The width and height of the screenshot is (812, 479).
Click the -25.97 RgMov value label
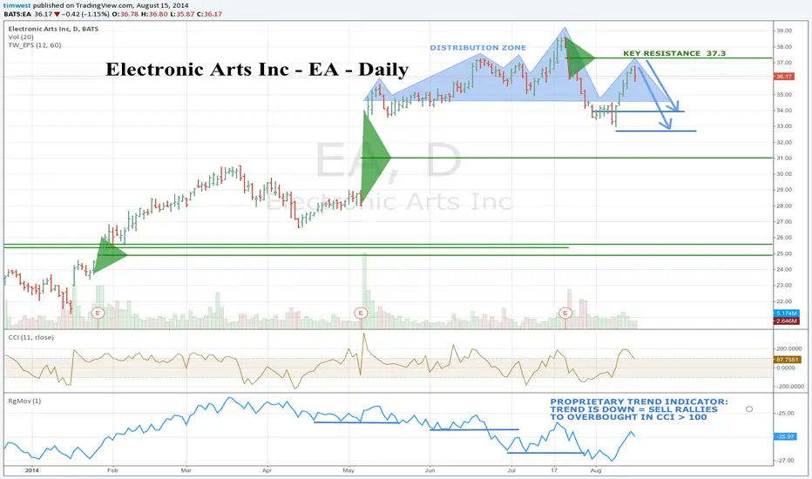(x=784, y=436)
